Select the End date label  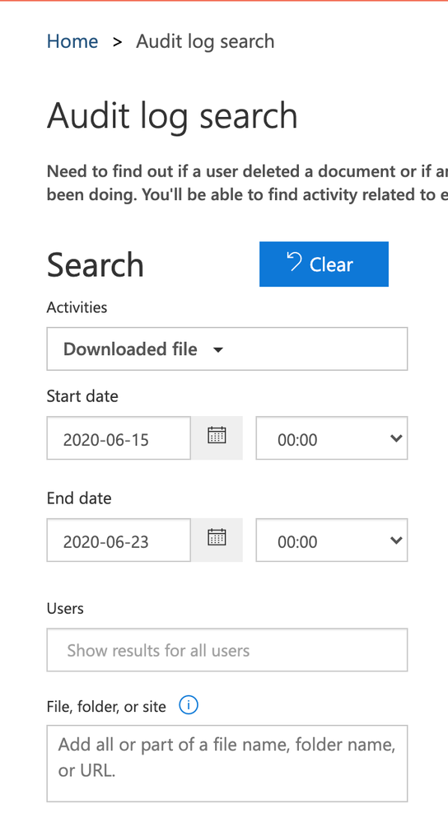(x=79, y=498)
